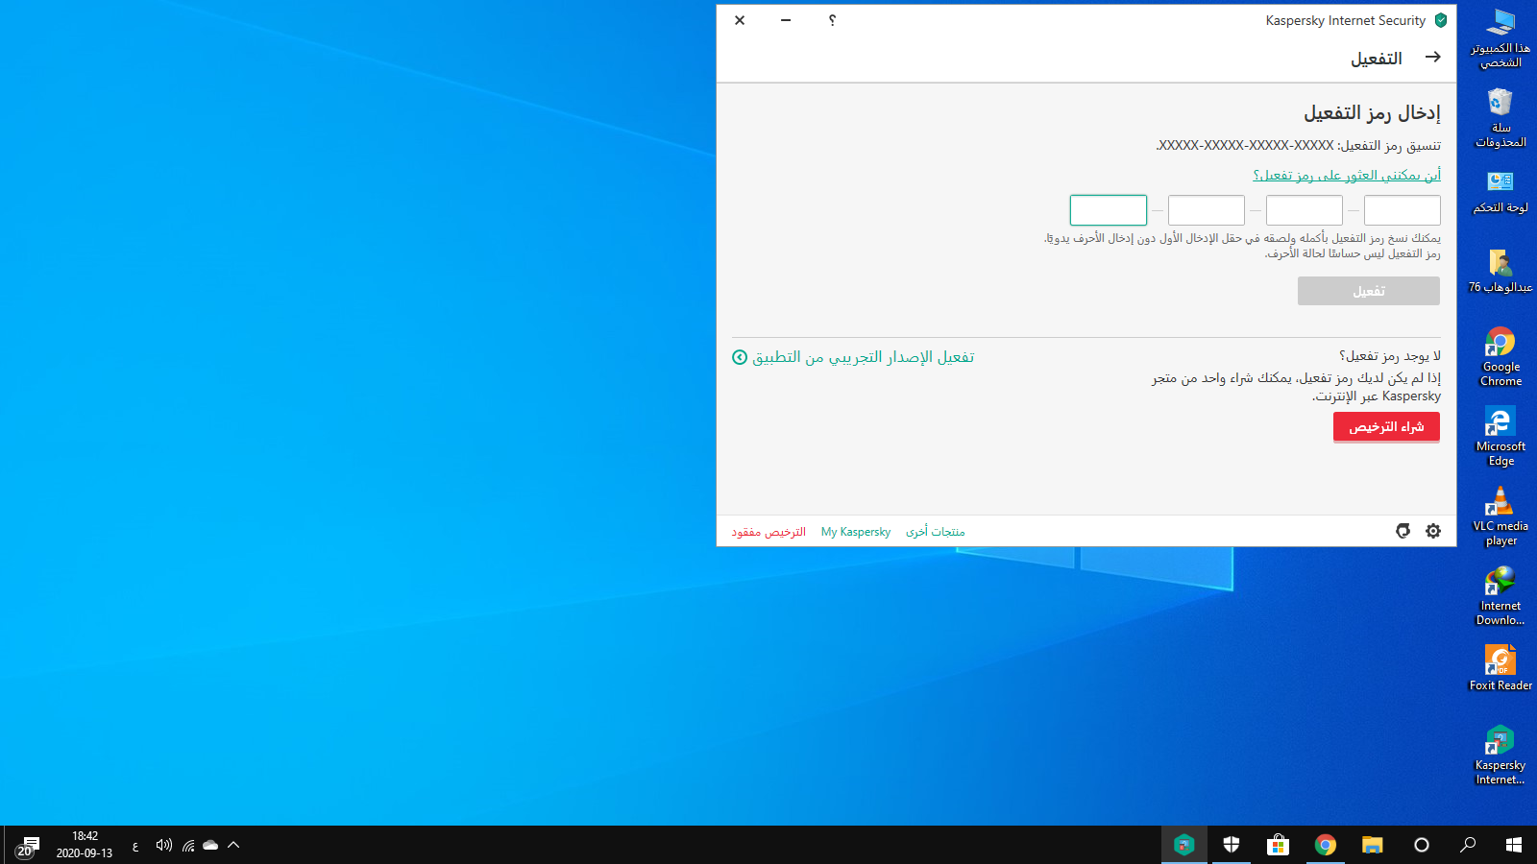Viewport: 1537px width, 864px height.
Task: Click the circle arrow icon beside trial link
Action: pyautogui.click(x=740, y=357)
